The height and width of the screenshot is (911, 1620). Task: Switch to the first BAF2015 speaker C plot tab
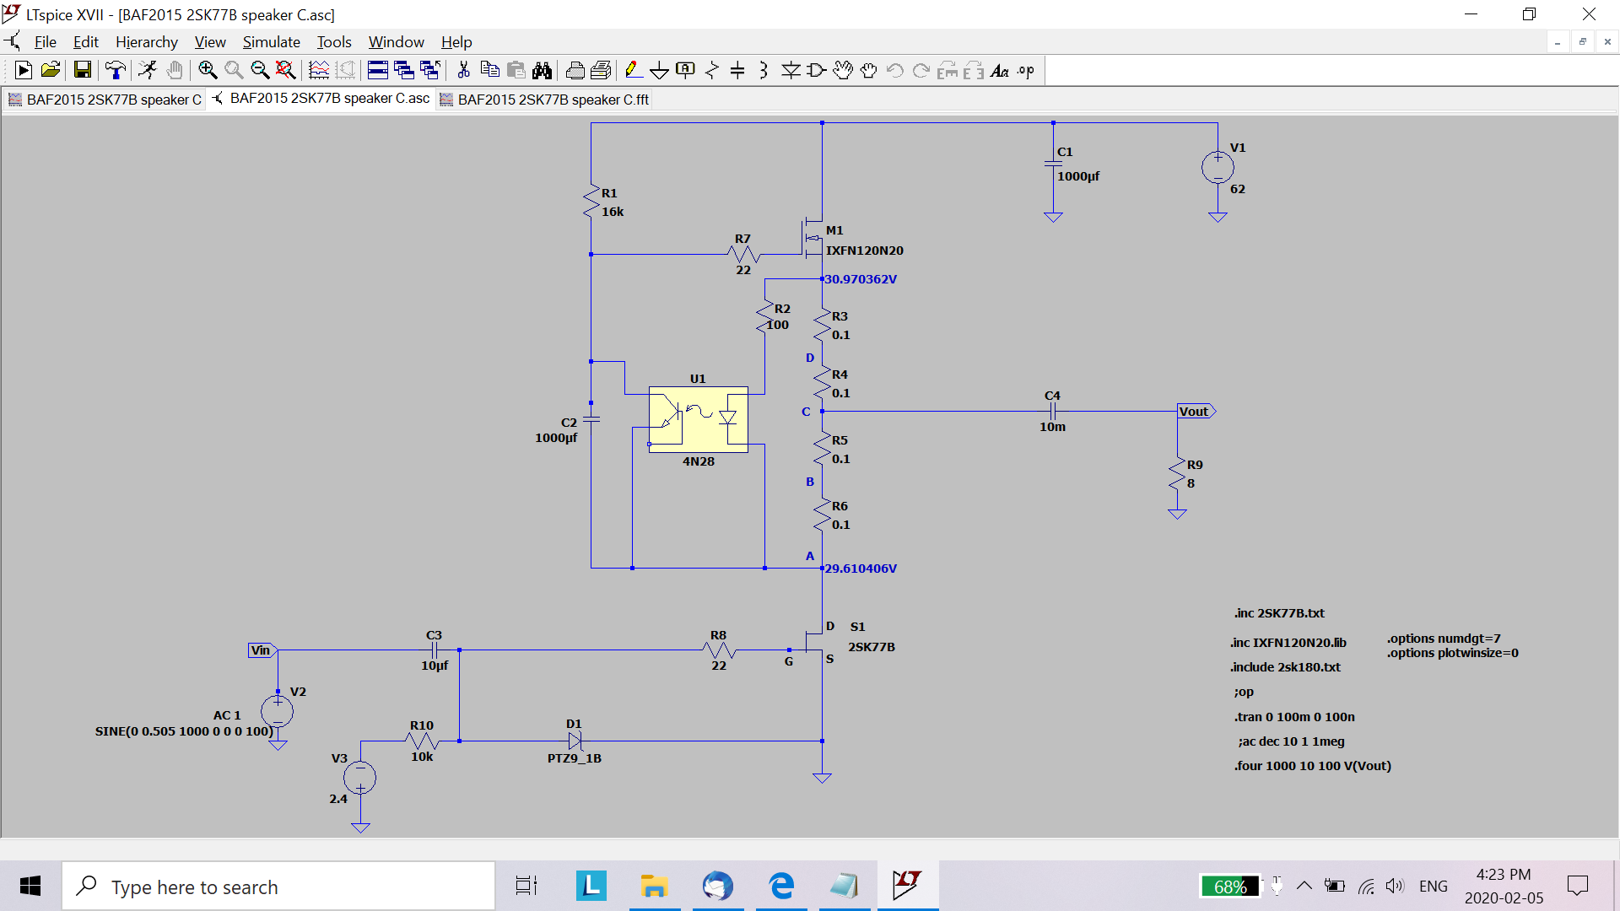(x=105, y=100)
